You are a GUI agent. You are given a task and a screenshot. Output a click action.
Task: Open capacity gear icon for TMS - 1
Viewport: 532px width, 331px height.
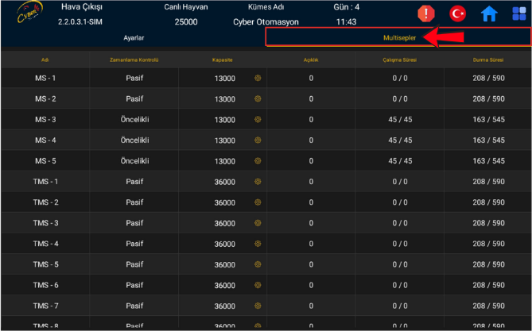pyautogui.click(x=258, y=182)
